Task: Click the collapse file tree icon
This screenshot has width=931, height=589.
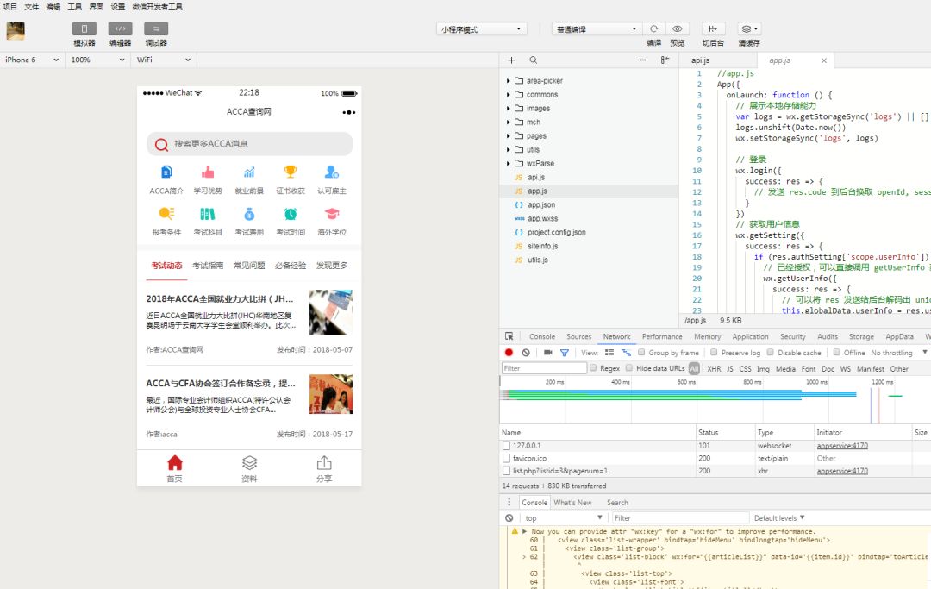Action: click(665, 60)
